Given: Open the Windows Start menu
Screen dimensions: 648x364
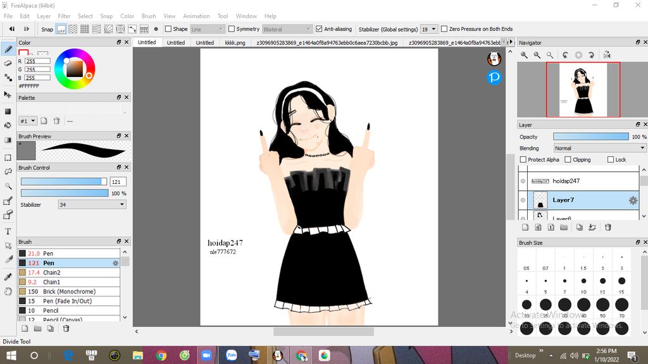Looking at the screenshot, I should pos(11,355).
